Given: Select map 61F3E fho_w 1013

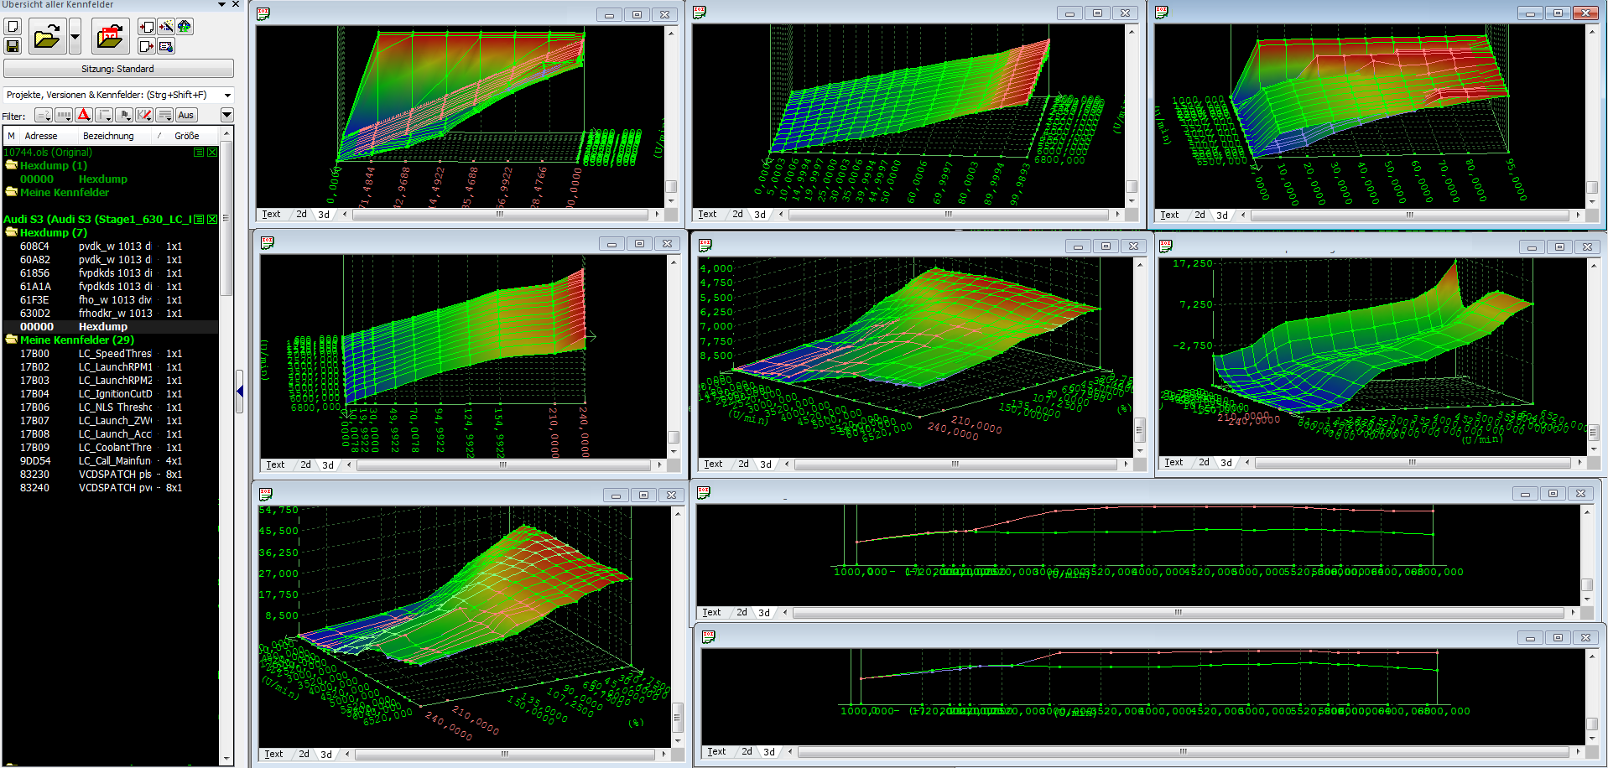Looking at the screenshot, I should (x=111, y=300).
